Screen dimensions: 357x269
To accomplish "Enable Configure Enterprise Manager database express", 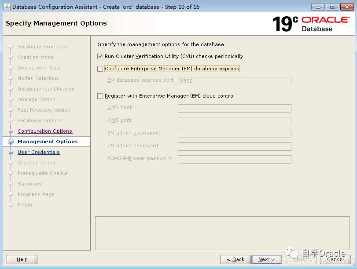I will pos(100,69).
